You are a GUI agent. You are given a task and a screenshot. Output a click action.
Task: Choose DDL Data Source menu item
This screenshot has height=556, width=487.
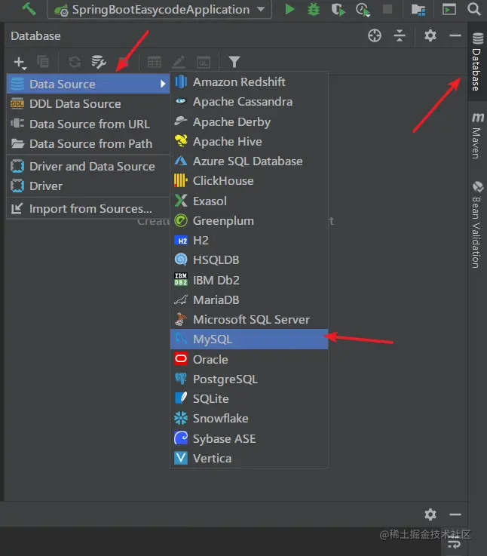pyautogui.click(x=88, y=104)
